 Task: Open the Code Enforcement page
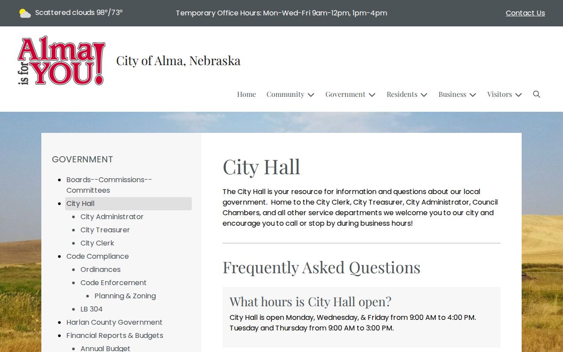point(113,282)
